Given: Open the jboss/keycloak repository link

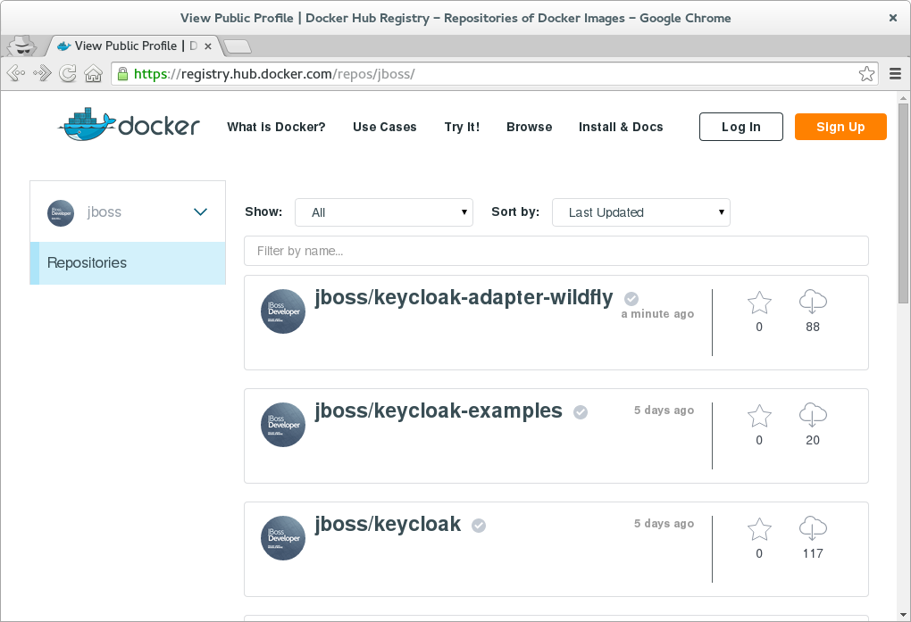Looking at the screenshot, I should click(x=388, y=524).
